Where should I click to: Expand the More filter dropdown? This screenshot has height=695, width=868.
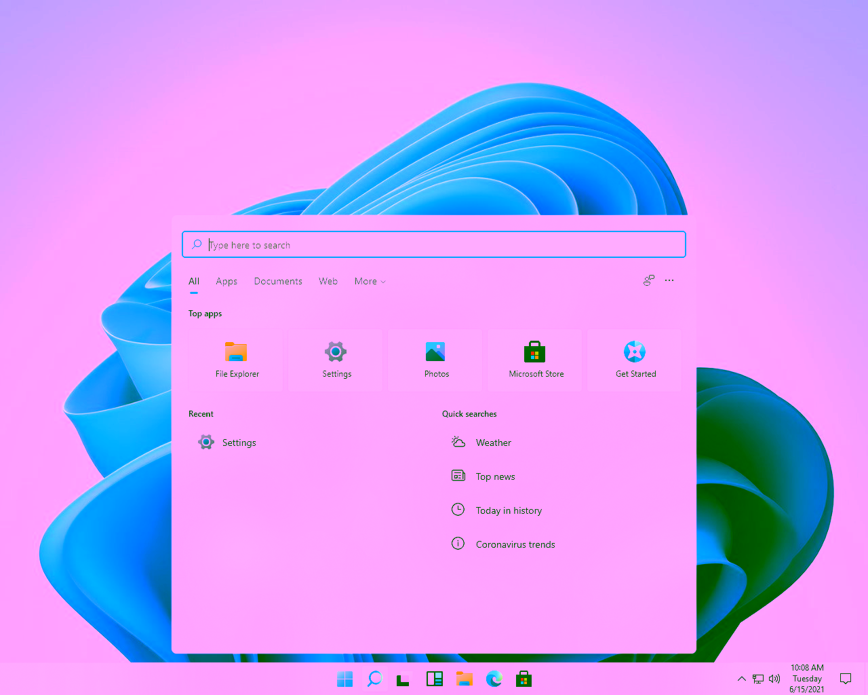370,281
